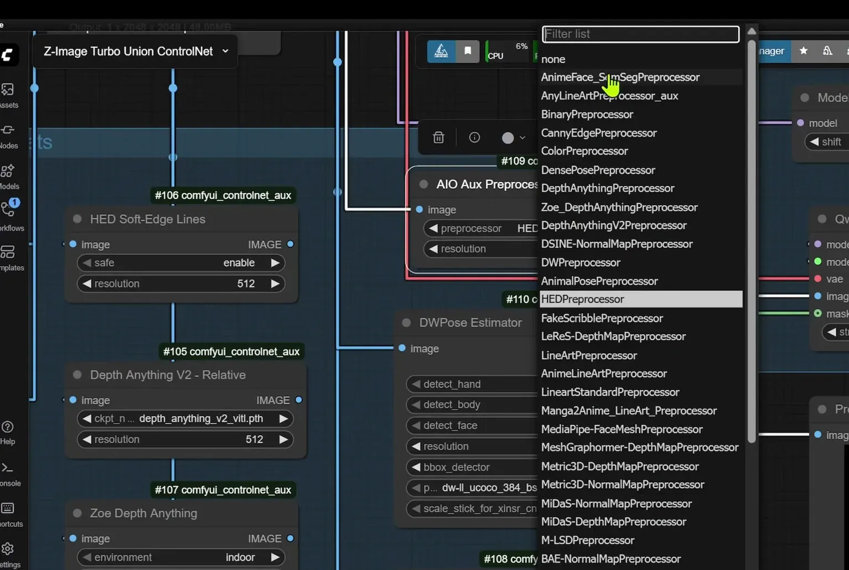Screen dimensions: 849x570
Task: Click the trash icon on the floating toolbar
Action: coord(438,137)
